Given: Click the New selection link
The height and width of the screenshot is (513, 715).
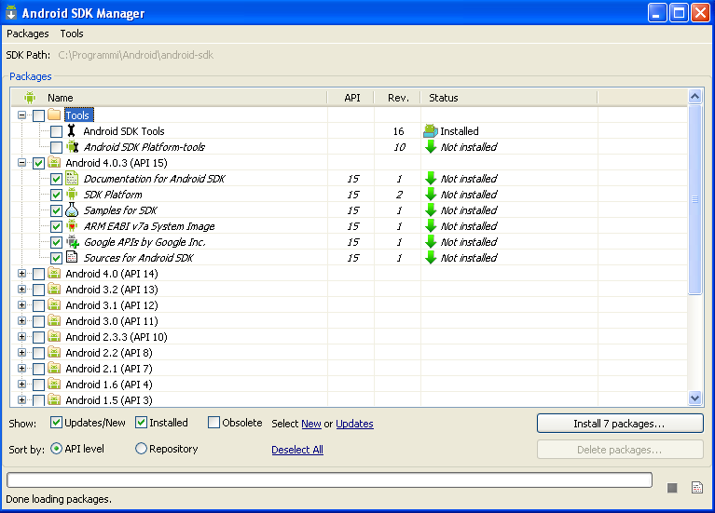Looking at the screenshot, I should click(311, 424).
